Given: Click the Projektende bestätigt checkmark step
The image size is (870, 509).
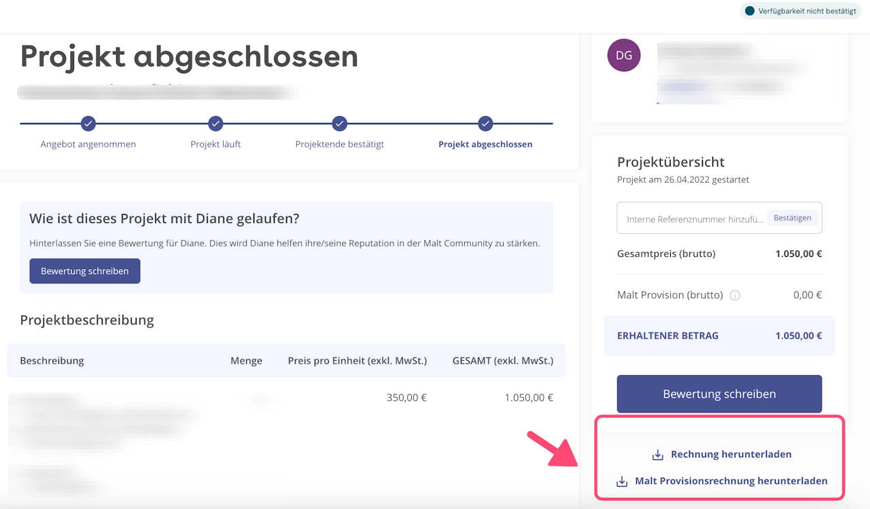Looking at the screenshot, I should pyautogui.click(x=340, y=124).
